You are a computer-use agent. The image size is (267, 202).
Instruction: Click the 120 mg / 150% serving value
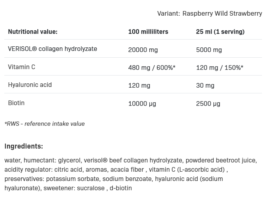click(220, 68)
